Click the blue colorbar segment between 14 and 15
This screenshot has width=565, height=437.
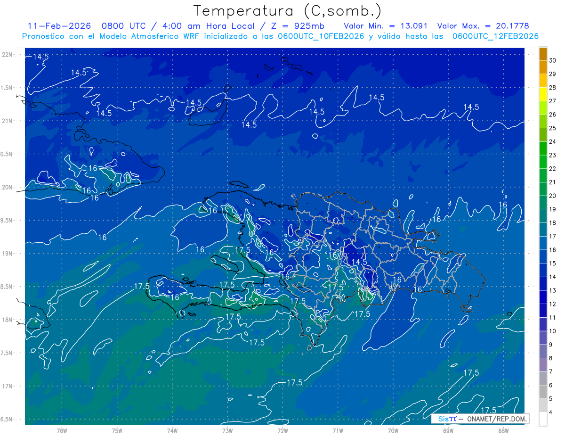[543, 271]
